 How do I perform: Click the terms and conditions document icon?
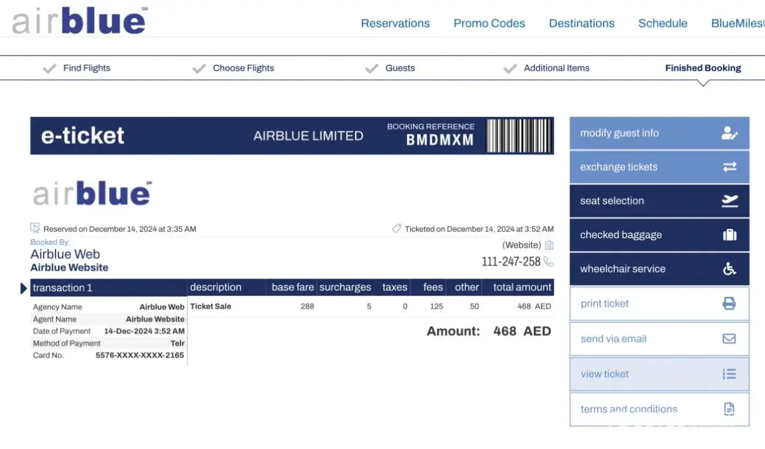[729, 410]
